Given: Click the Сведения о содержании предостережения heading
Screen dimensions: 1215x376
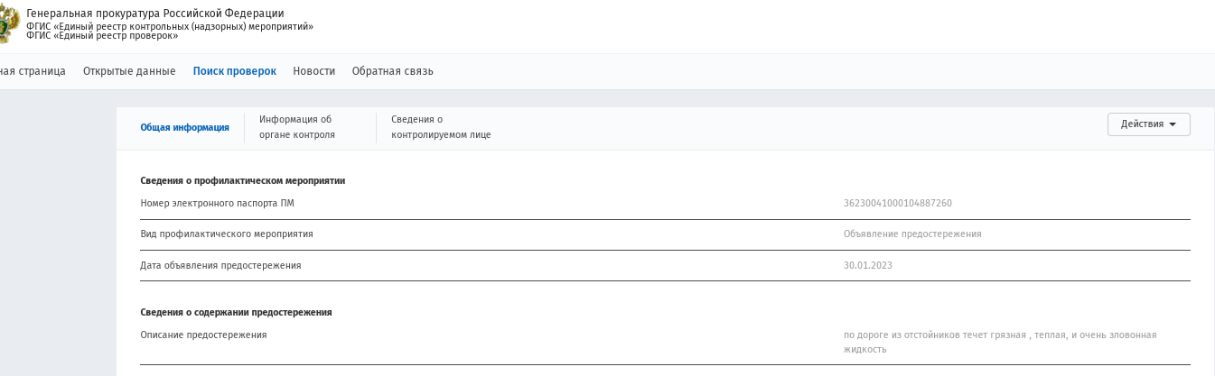Looking at the screenshot, I should pos(237,312).
